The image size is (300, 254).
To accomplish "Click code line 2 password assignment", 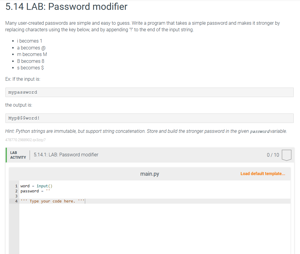I will click(x=35, y=191).
